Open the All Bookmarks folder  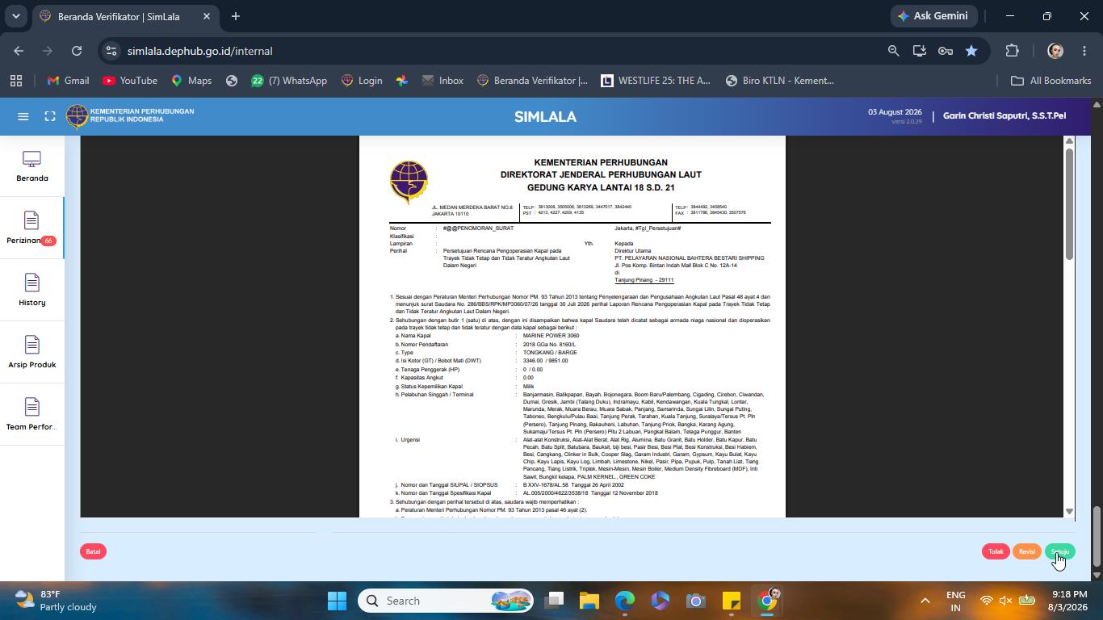[x=1051, y=81]
